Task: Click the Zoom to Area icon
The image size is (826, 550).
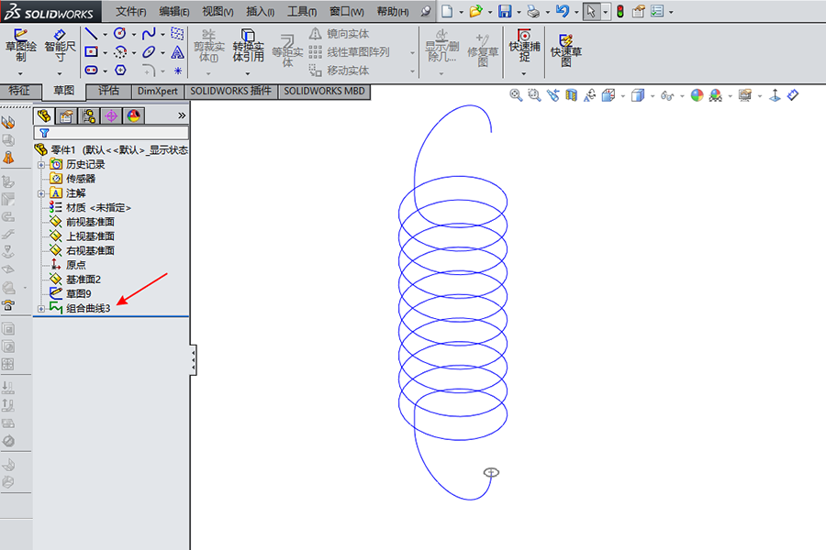Action: point(534,95)
